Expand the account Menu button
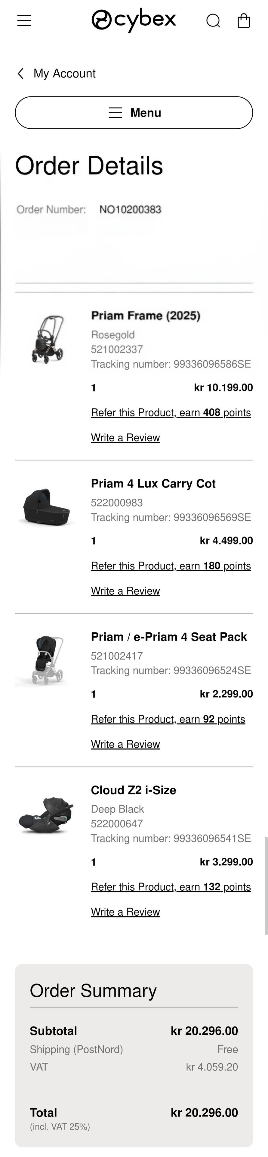Viewport: 268px width, 1157px height. click(x=134, y=113)
